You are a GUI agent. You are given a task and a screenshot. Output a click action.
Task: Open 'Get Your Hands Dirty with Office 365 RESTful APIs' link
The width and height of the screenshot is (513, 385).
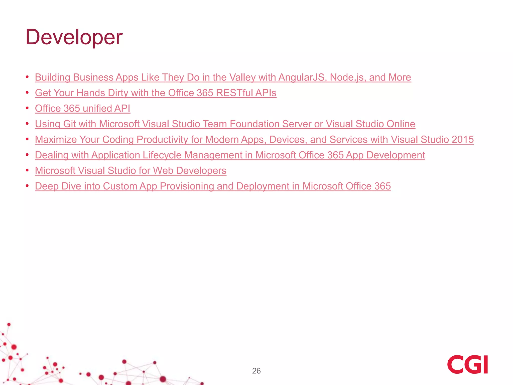point(156,93)
